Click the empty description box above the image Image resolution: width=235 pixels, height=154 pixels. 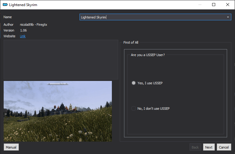click(x=61, y=59)
